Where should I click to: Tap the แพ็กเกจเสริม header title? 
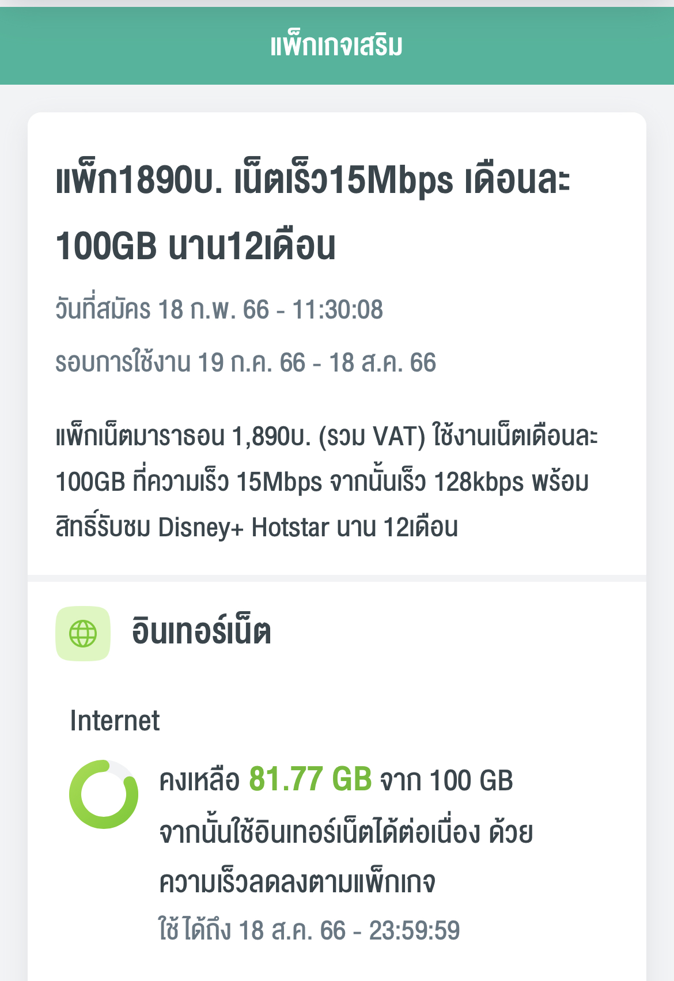point(336,45)
